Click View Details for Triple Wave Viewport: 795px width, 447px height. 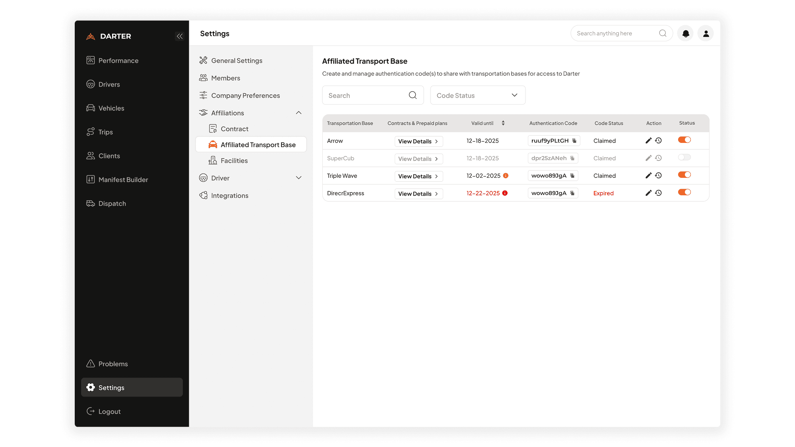click(x=418, y=176)
